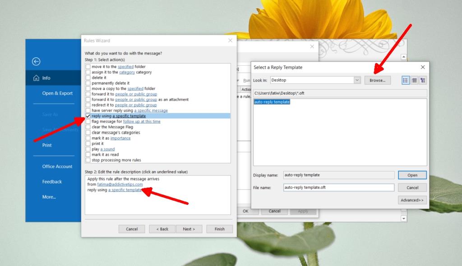Switch to the large icons view in template dialog
The height and width of the screenshot is (266, 462).
(x=405, y=80)
